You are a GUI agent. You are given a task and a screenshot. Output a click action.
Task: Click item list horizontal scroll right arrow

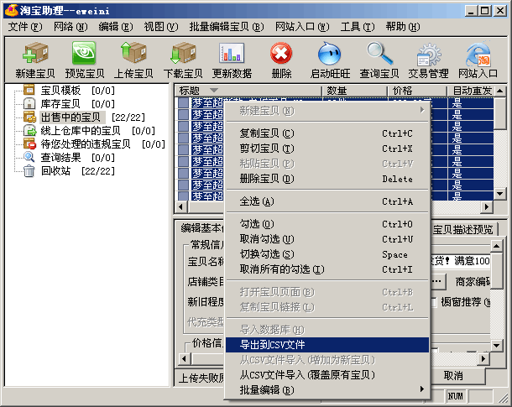pyautogui.click(x=487, y=206)
